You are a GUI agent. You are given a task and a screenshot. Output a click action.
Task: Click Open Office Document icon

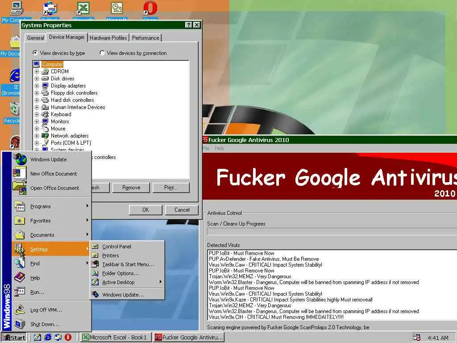click(x=20, y=188)
